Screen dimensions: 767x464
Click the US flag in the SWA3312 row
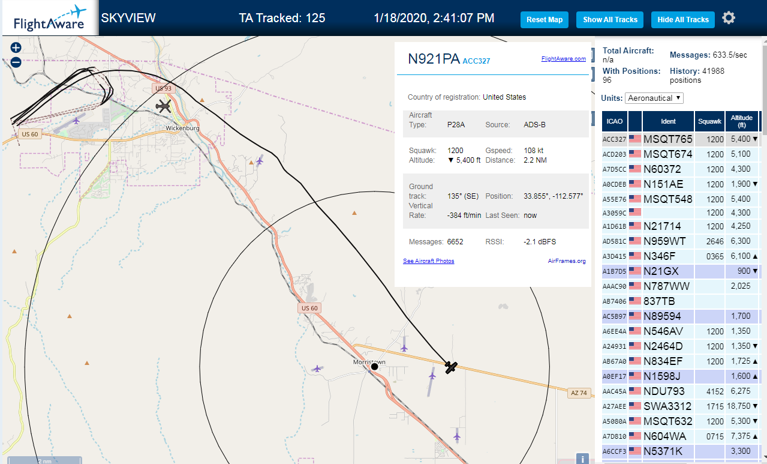(635, 406)
